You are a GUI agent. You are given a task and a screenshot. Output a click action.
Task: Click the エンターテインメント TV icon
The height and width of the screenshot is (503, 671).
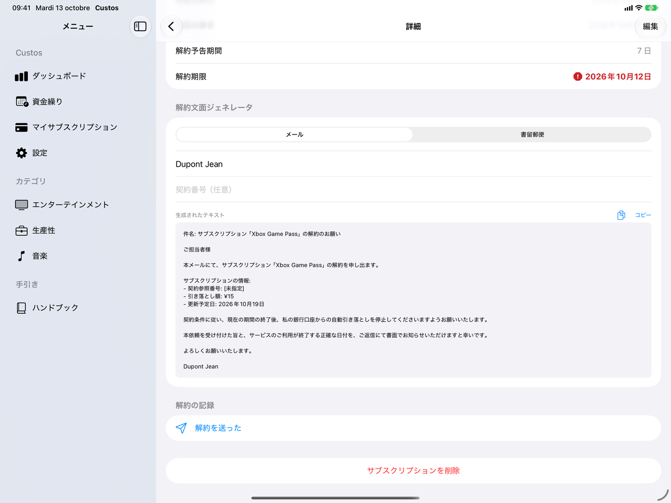pos(21,205)
